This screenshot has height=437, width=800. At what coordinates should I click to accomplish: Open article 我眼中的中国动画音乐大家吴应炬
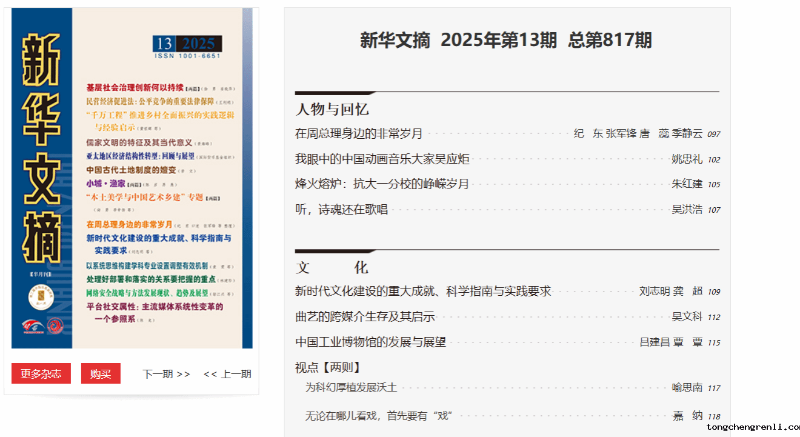coord(382,159)
